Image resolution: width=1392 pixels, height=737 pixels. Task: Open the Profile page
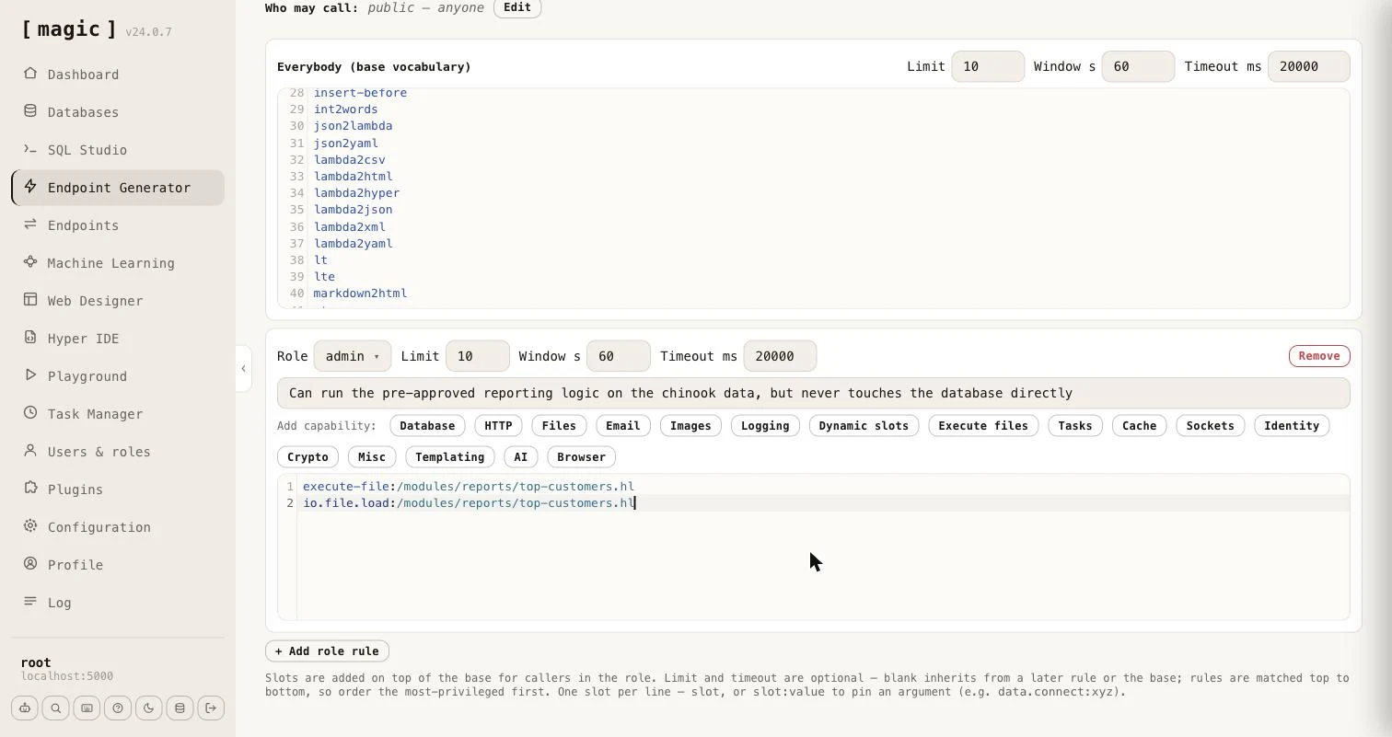pyautogui.click(x=118, y=565)
